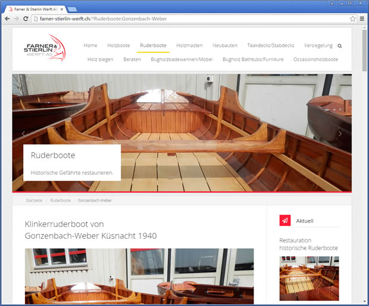The height and width of the screenshot is (306, 369).
Task: Open the website search magnifier icon
Action: click(340, 46)
